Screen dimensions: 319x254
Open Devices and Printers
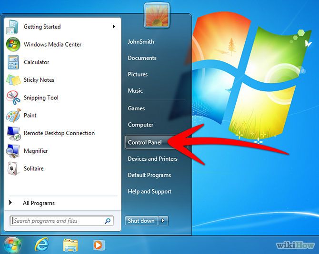pos(152,159)
